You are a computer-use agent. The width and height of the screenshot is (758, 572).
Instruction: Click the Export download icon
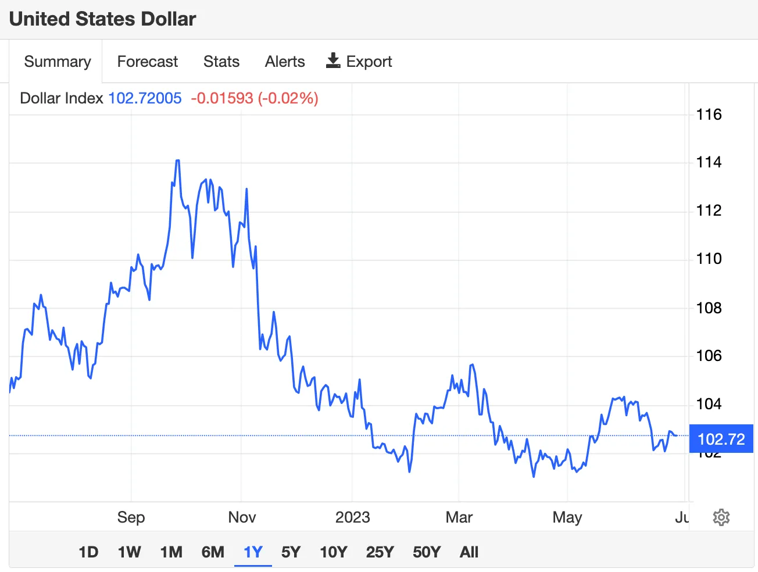333,61
